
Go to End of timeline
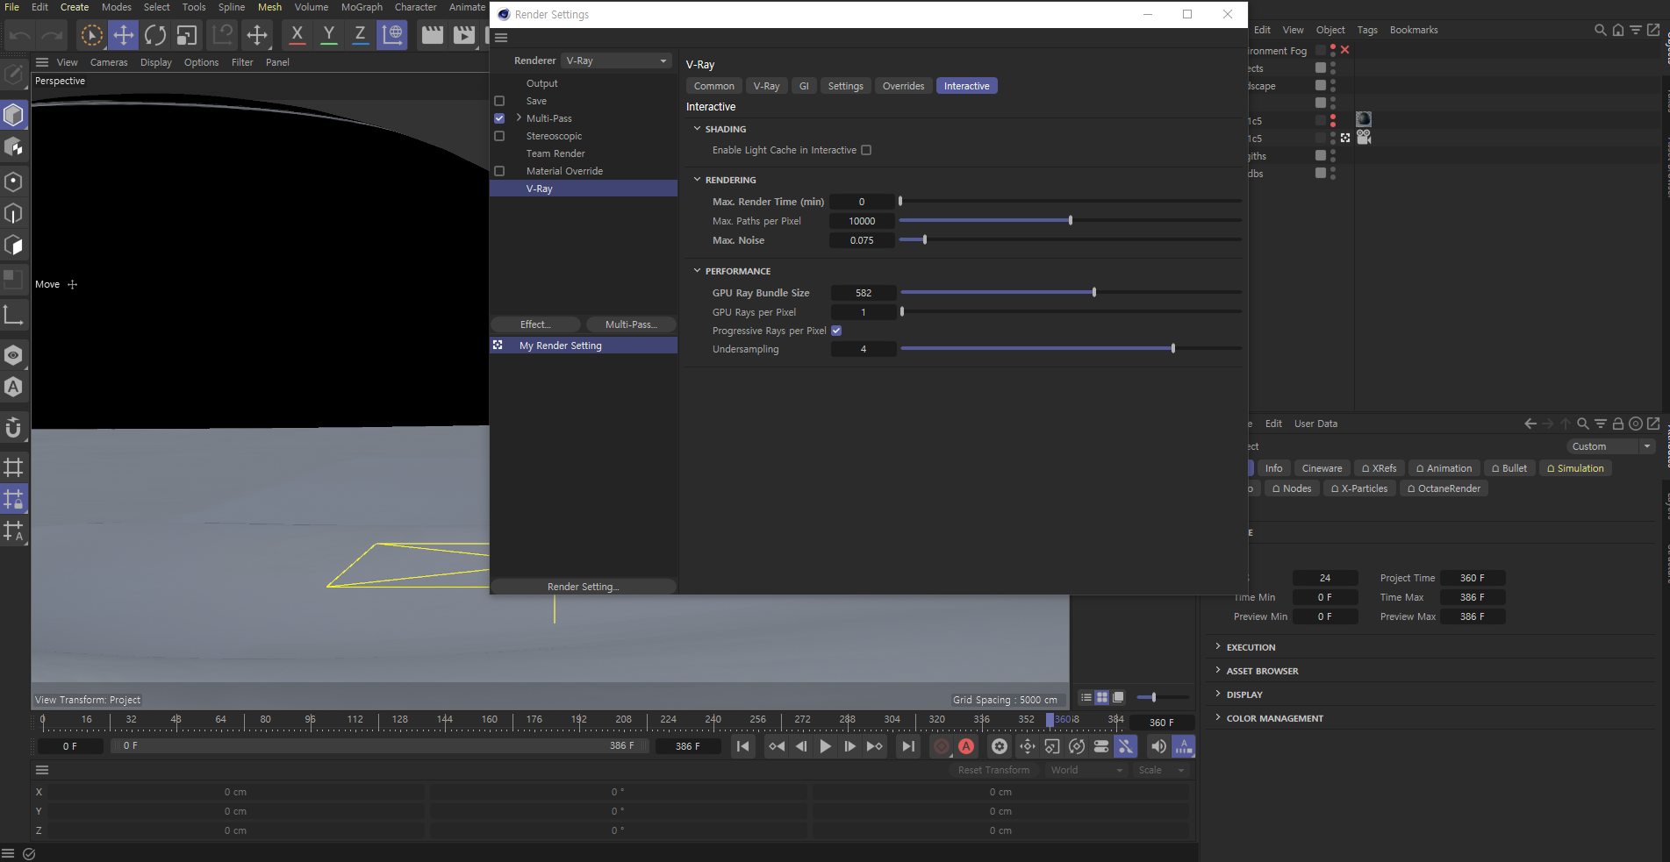[x=908, y=746]
